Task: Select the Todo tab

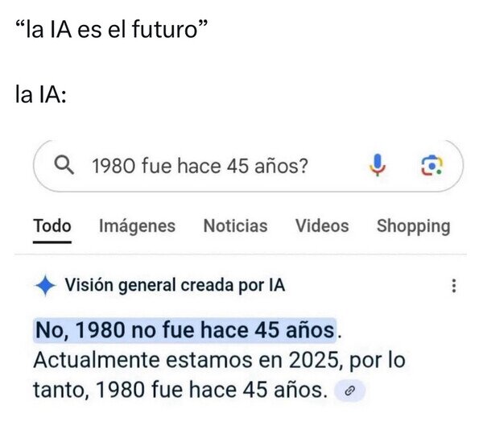Action: (x=52, y=226)
